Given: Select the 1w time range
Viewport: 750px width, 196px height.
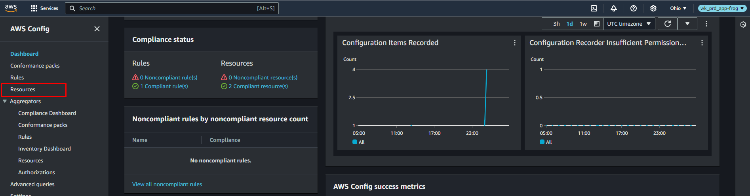Looking at the screenshot, I should [x=583, y=24].
